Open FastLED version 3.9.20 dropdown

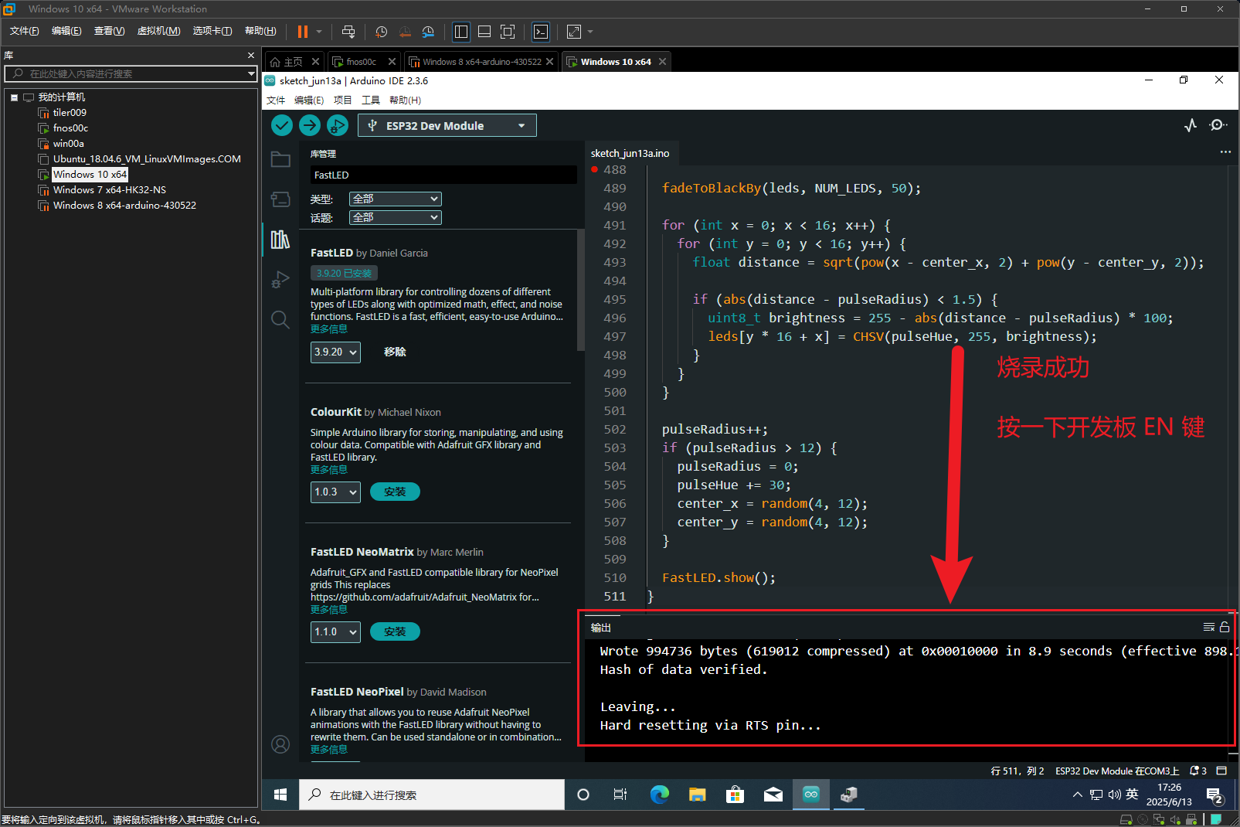[335, 352]
